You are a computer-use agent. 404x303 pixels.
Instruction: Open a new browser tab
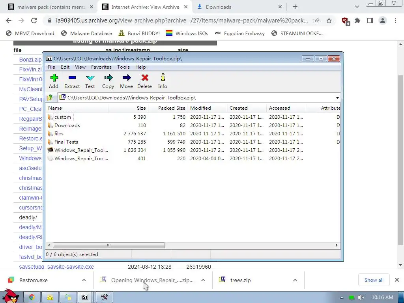[x=295, y=7]
